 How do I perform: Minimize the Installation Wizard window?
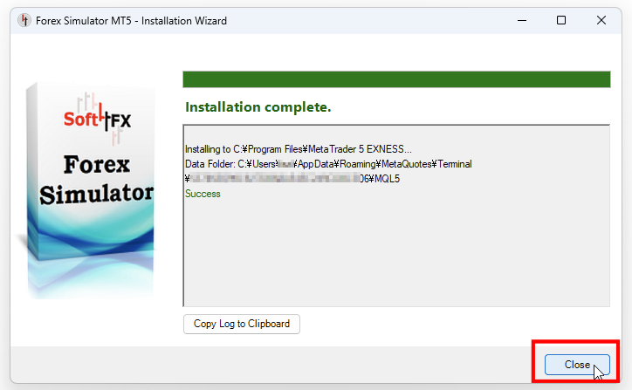522,21
